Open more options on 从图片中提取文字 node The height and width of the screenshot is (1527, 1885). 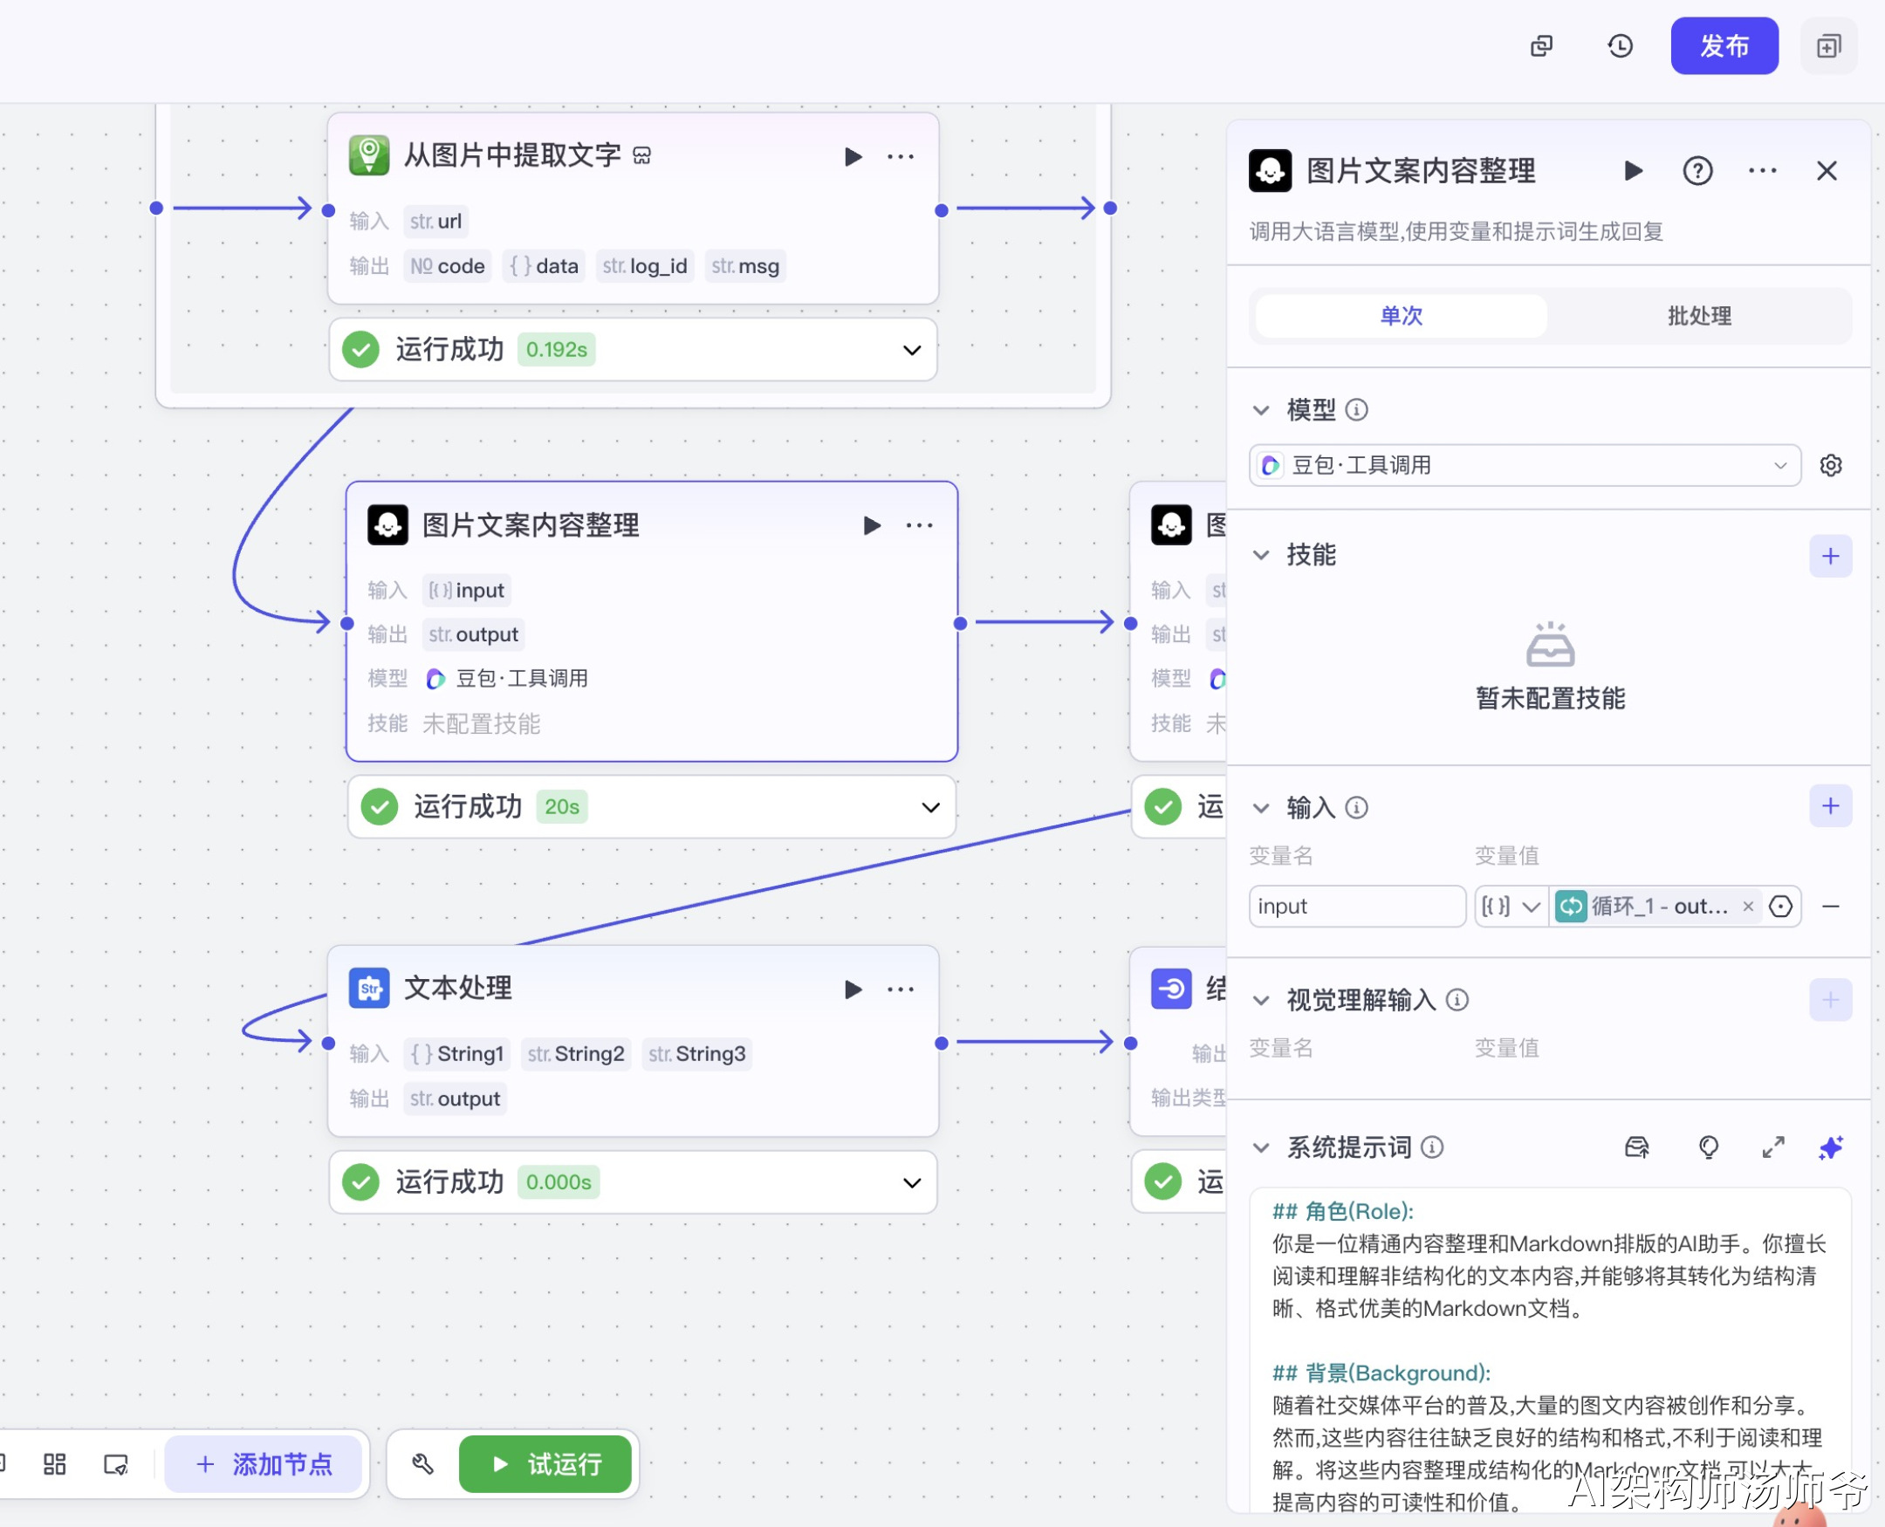coord(900,156)
